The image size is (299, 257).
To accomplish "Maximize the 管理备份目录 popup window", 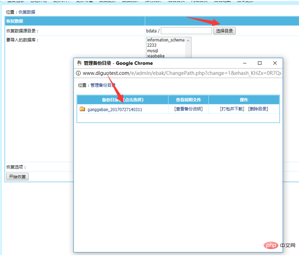I will coord(260,63).
